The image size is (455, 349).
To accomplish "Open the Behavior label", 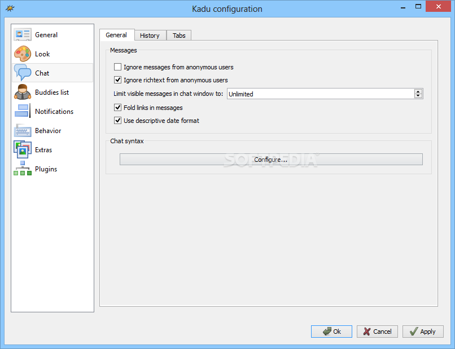I will 48,131.
